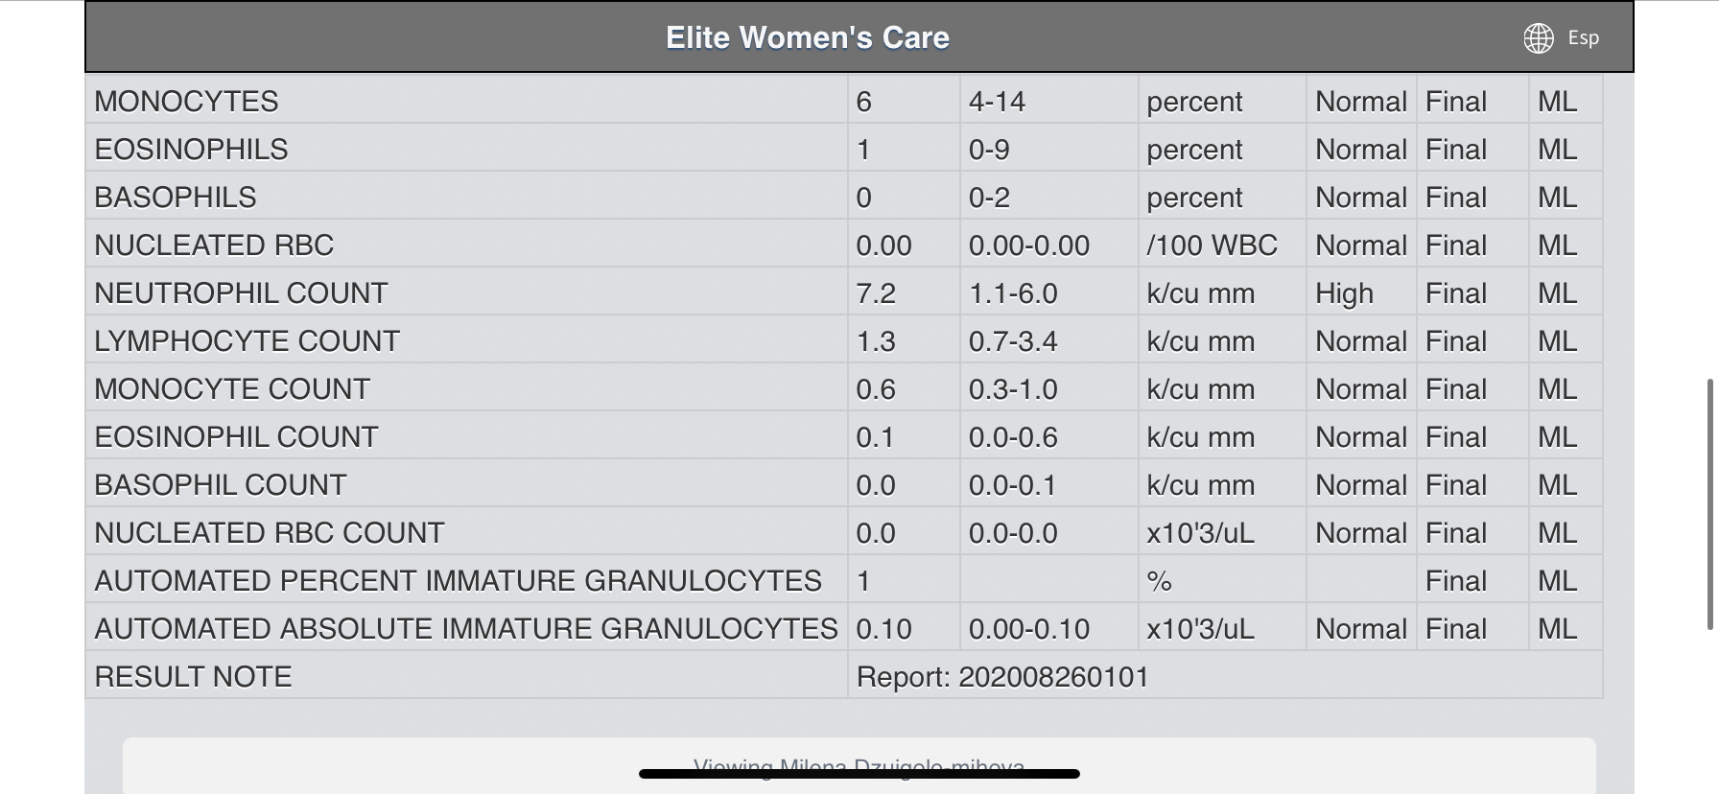Switch language via the Esp link
Screen dimensions: 1719x794
point(1583,38)
